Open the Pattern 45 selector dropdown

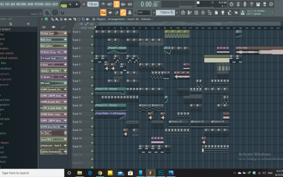[165, 12]
